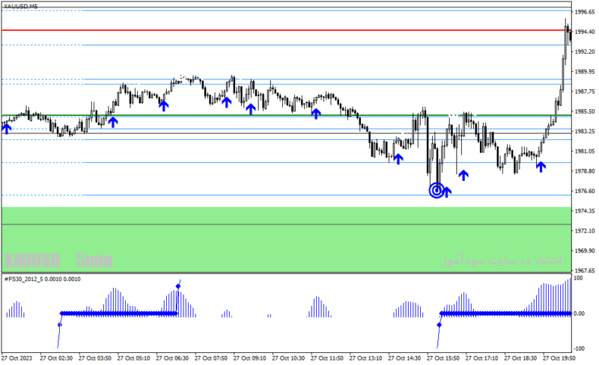Click the green shaded support zone
Screen dimensions: 599x365
pyautogui.click(x=287, y=240)
